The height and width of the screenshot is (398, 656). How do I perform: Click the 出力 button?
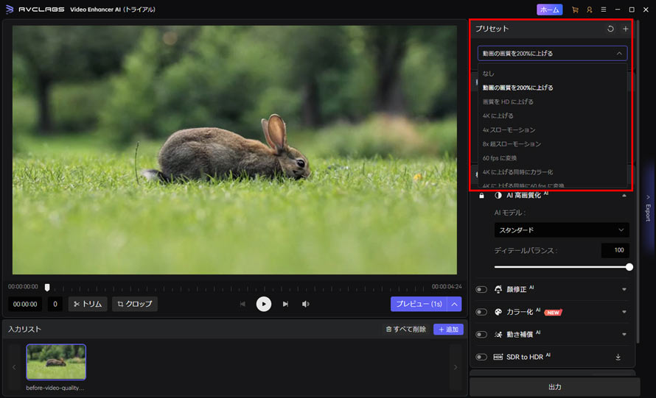click(555, 387)
